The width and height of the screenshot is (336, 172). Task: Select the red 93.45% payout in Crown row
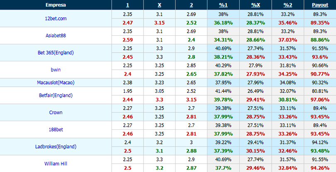(x=320, y=117)
